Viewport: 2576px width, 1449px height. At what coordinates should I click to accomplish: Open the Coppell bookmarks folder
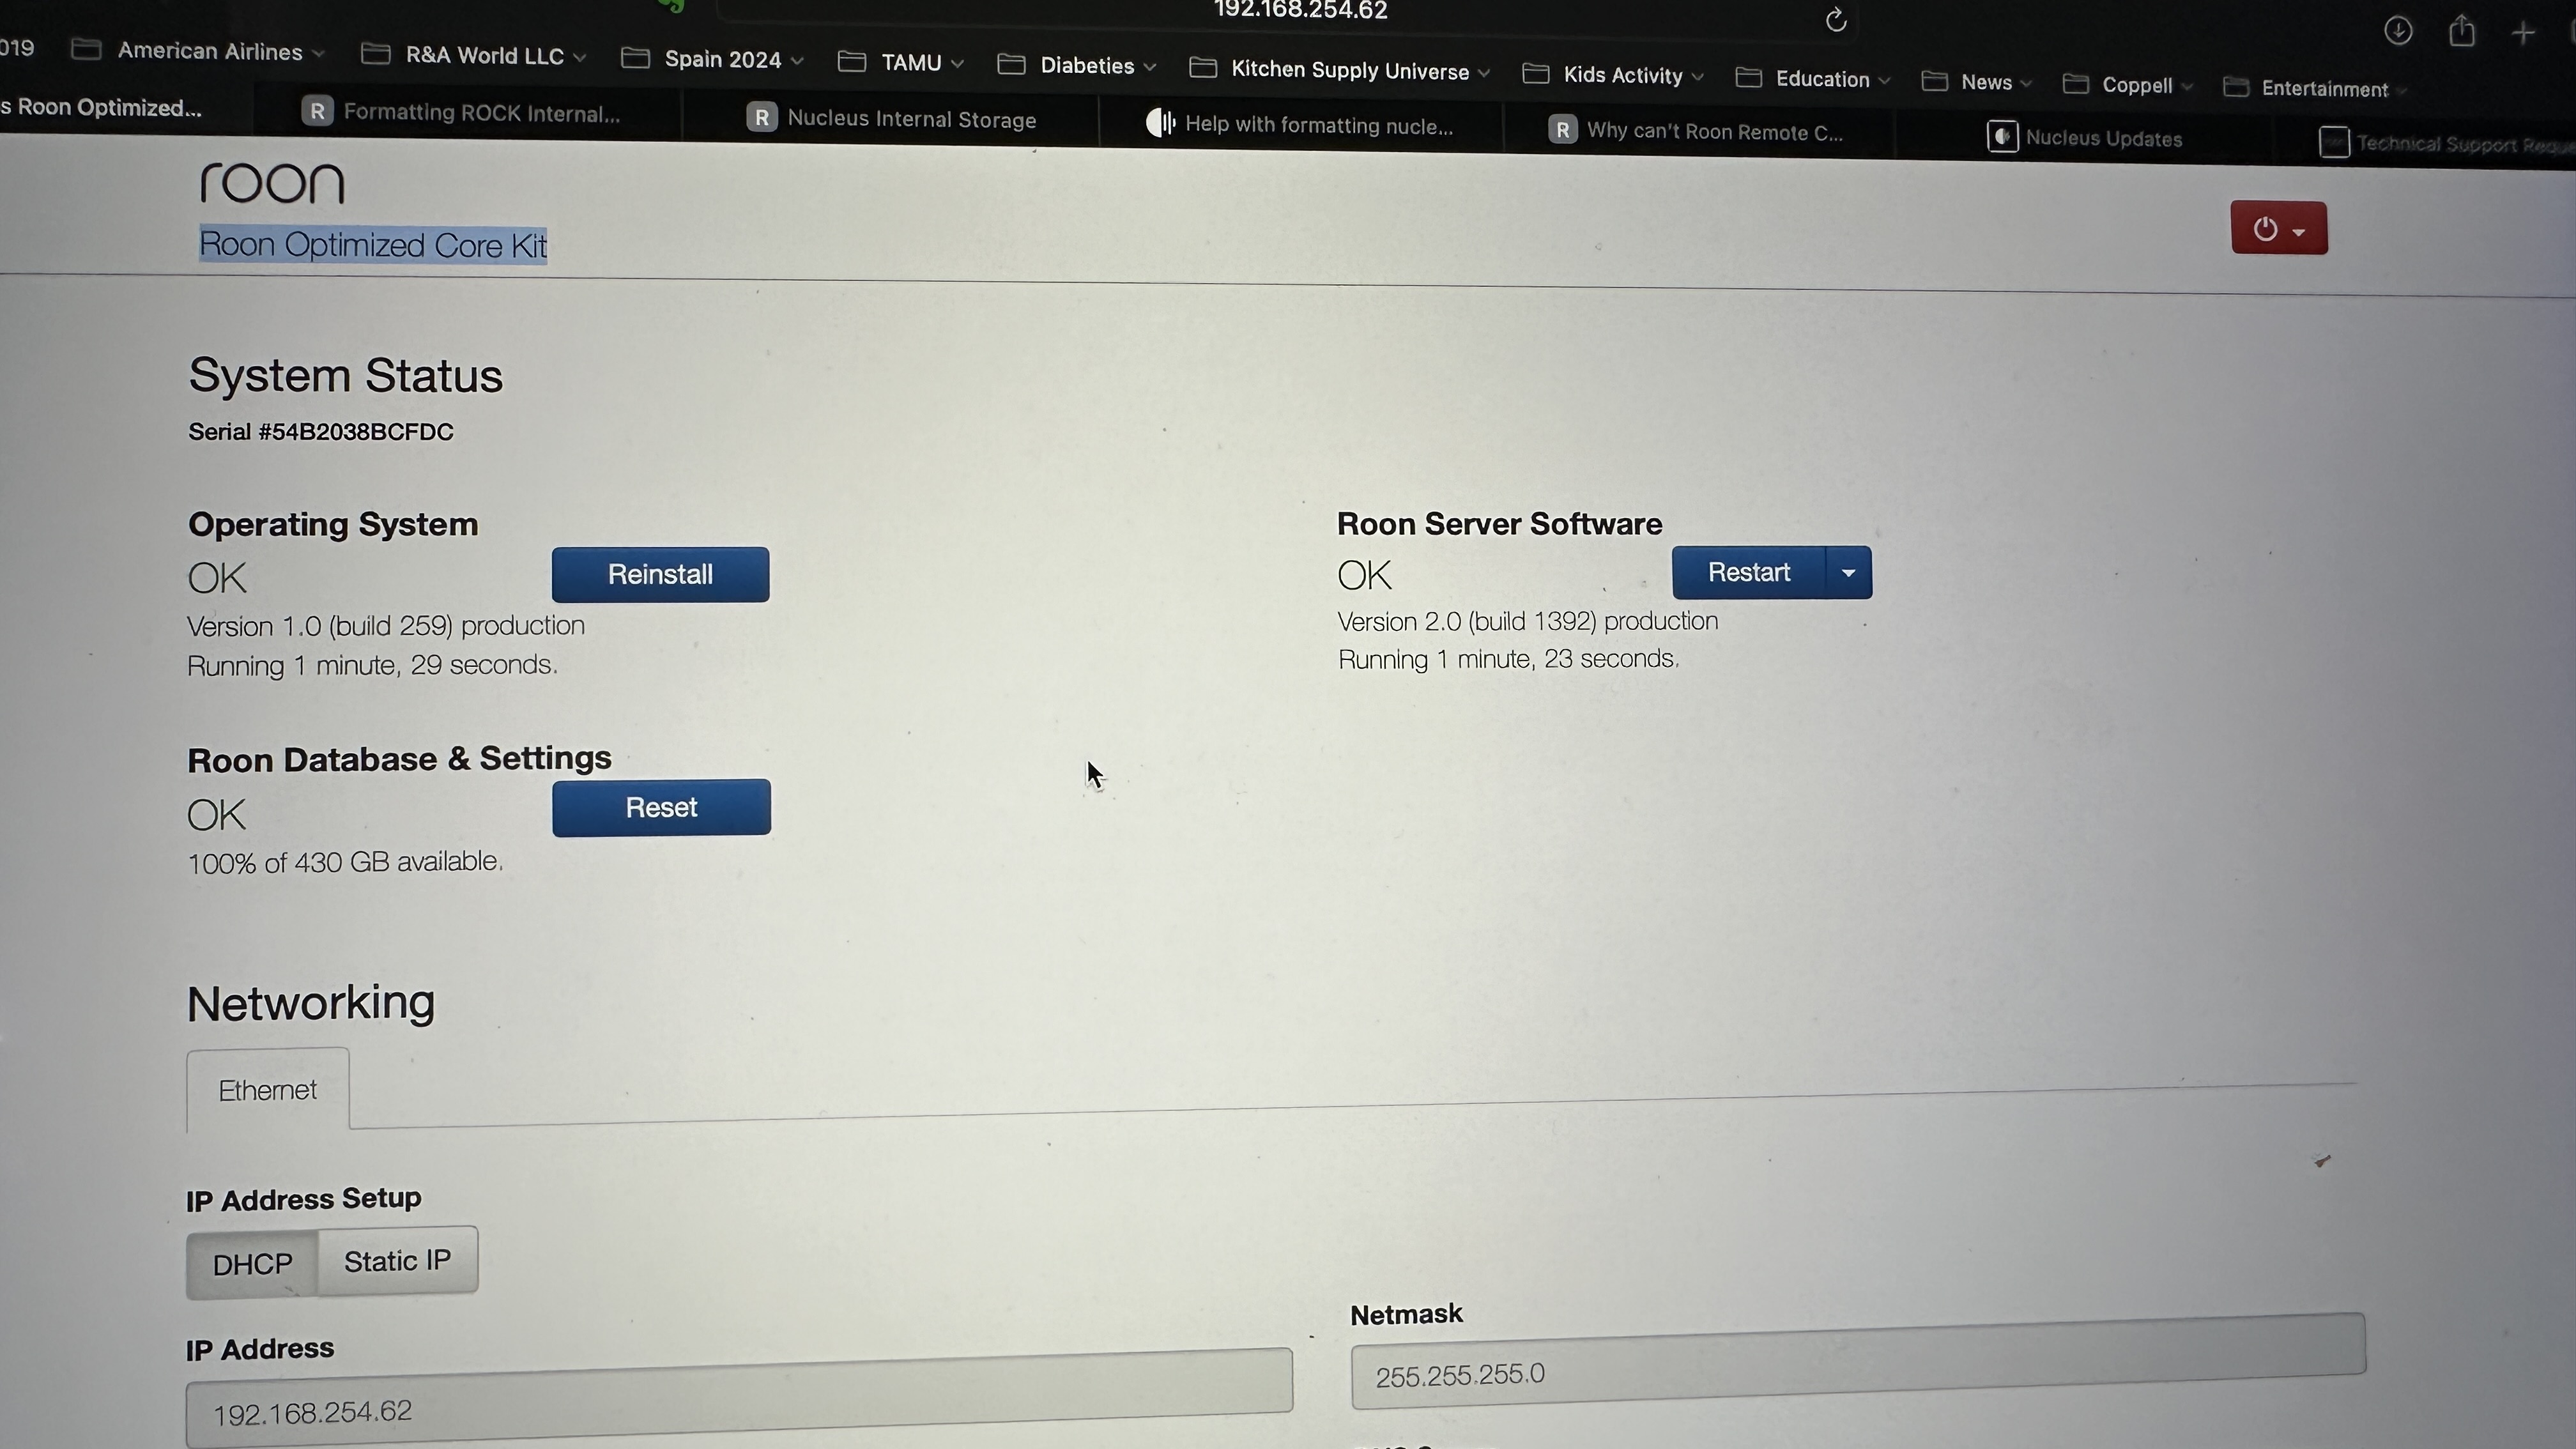2127,85
